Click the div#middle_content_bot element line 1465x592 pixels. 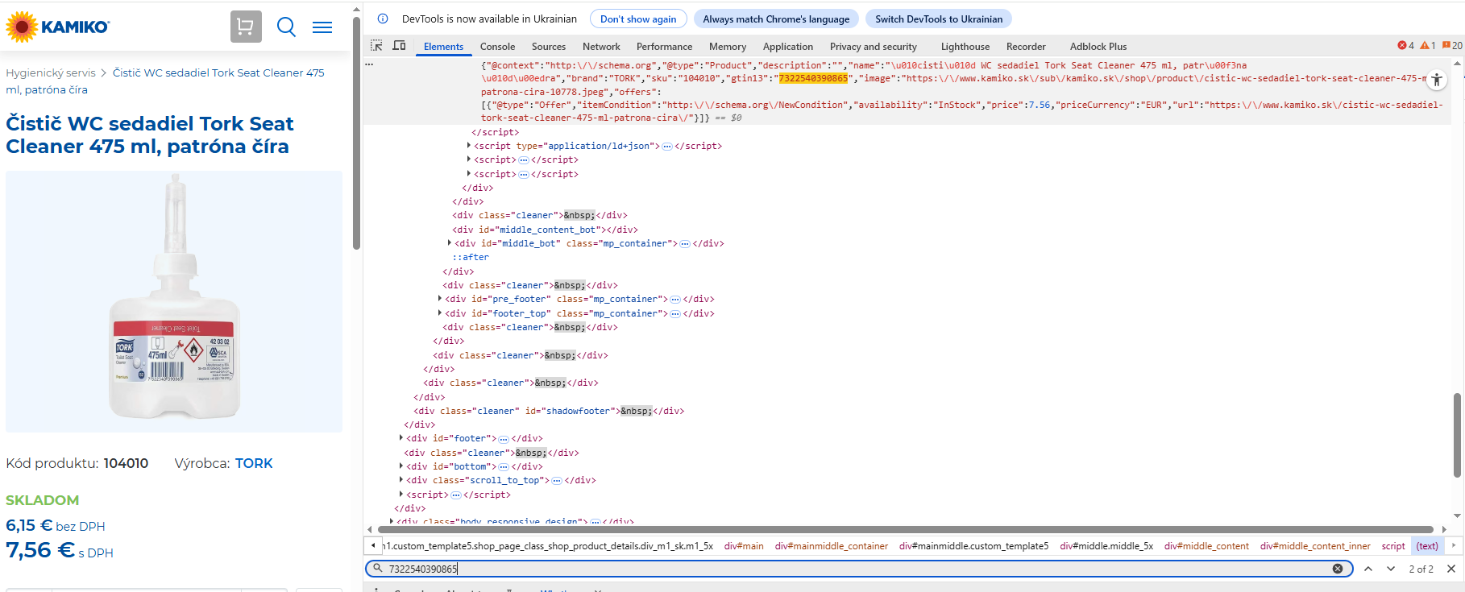click(545, 230)
